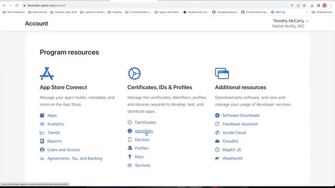Open the Devices link
This screenshot has height=188, width=335.
pyautogui.click(x=142, y=139)
